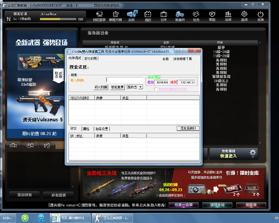Open the 地区登录 region login icon
The image size is (279, 223).
click(99, 16)
